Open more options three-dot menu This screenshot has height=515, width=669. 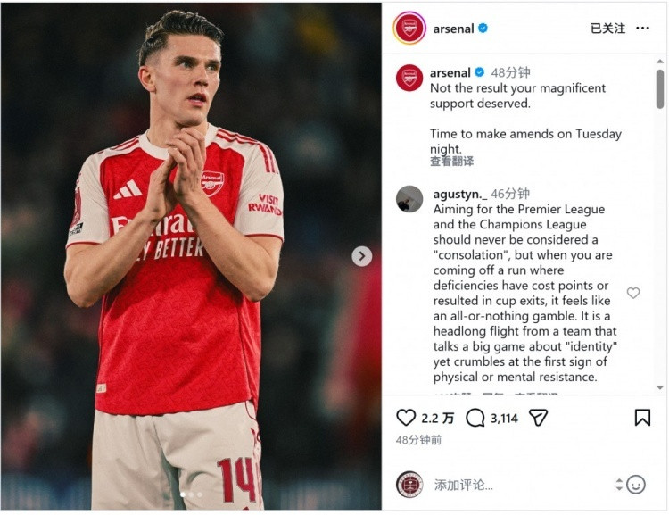(642, 29)
